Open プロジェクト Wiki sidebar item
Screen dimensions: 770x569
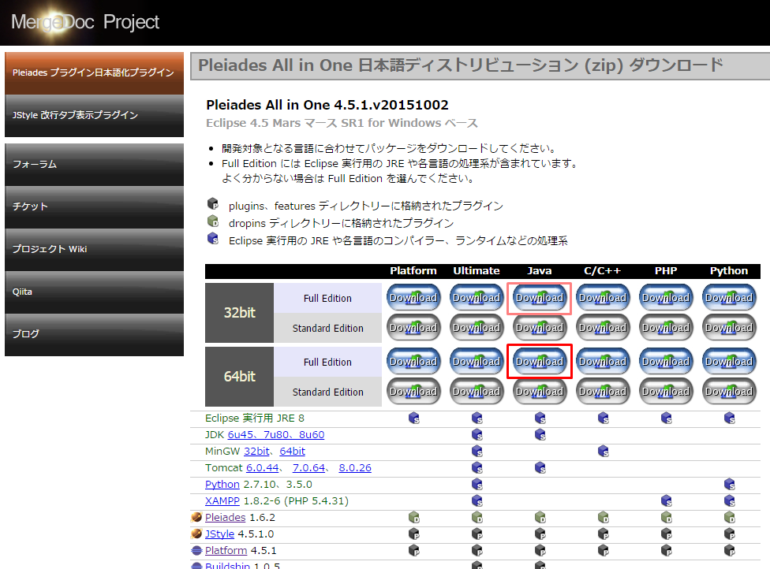(x=94, y=249)
